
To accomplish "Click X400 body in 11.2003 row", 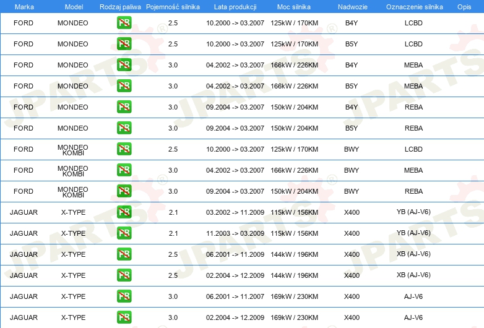I will (352, 233).
